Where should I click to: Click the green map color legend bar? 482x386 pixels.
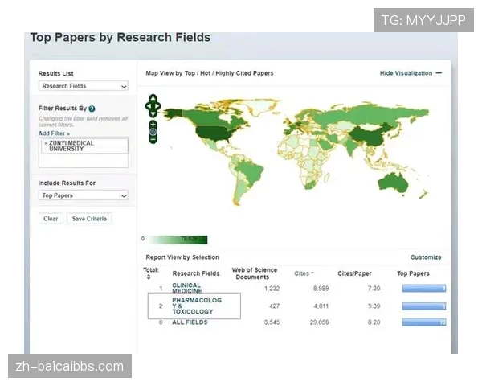point(177,239)
